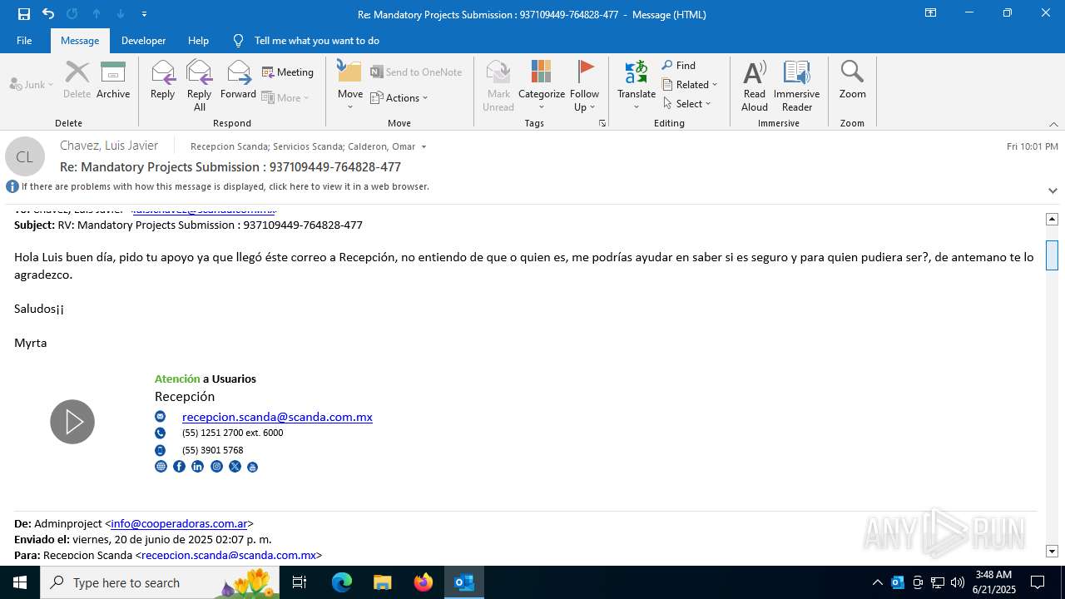Click Find in Editing group
Viewport: 1065px width, 599px height.
[x=679, y=65]
